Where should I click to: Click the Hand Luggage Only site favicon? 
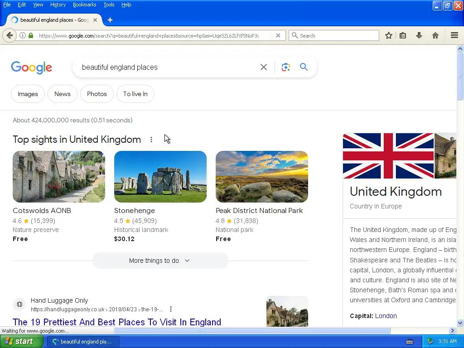[x=19, y=304]
